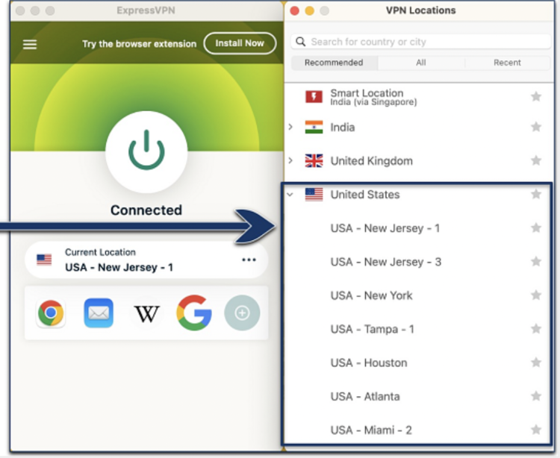Select USA - Tampa - 1 server
The height and width of the screenshot is (458, 560).
coord(372,329)
